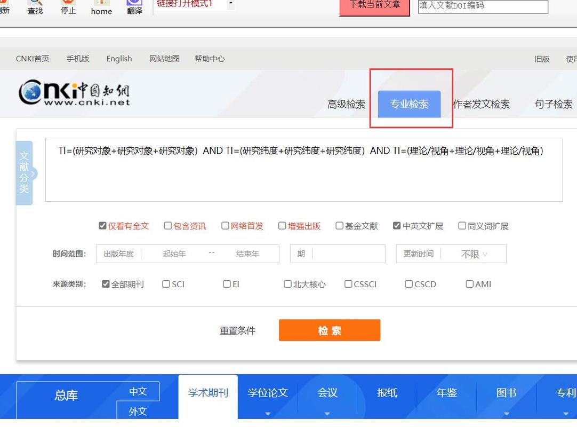Expand the 文献分类 side panel
Screen dimensions: 577x427
(x=25, y=173)
